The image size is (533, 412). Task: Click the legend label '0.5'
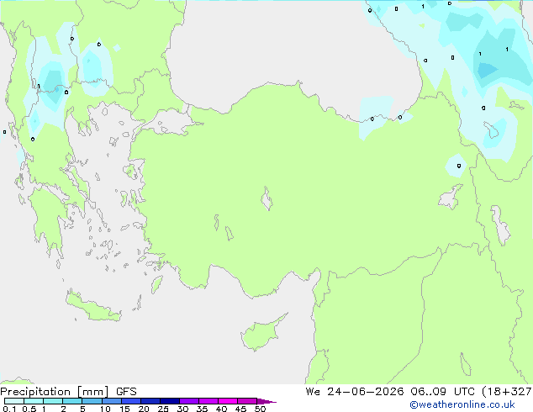point(29,409)
